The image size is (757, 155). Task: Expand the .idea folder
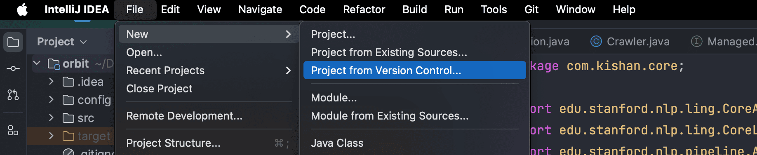pos(51,82)
